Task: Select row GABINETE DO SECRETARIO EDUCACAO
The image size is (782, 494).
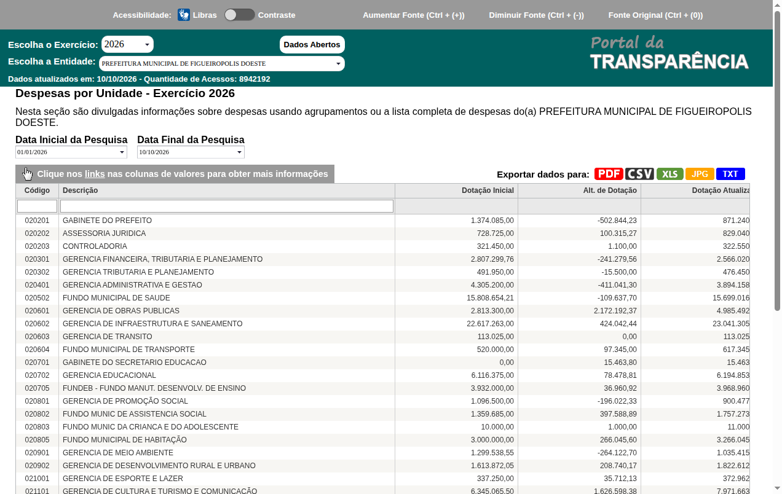Action: (382, 363)
